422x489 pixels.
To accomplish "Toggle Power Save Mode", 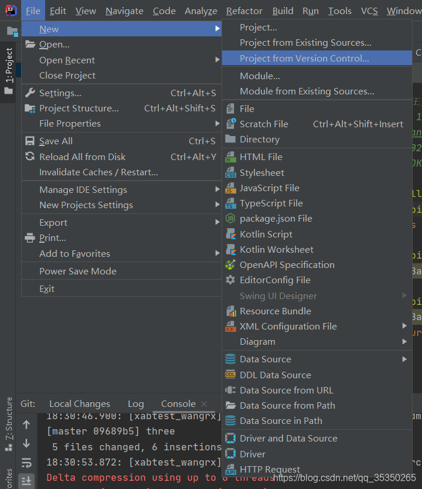I will click(x=121, y=271).
